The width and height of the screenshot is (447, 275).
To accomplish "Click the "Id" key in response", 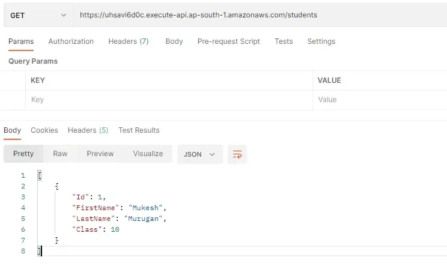I will 81,197.
